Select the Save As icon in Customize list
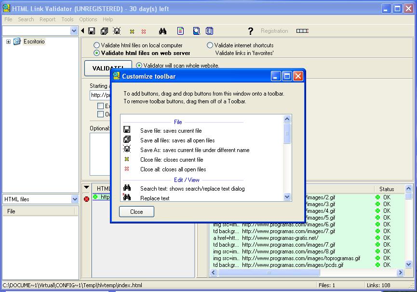 click(x=127, y=149)
